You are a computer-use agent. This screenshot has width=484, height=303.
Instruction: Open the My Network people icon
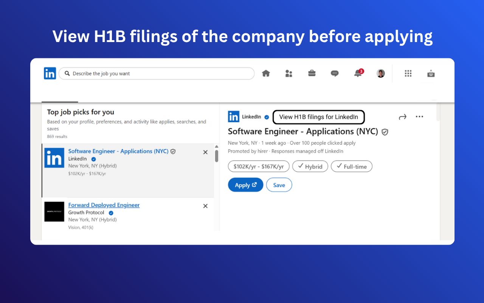coord(289,73)
